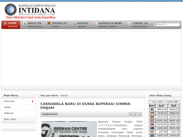This screenshot has height=137, width=183.
Task: Click the Beli column header
Action: coord(174,106)
